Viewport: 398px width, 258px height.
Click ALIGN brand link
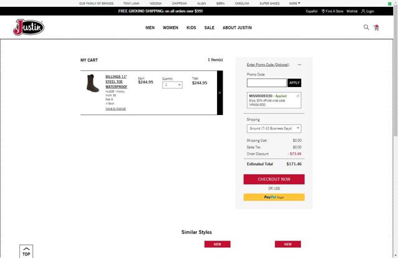pyautogui.click(x=201, y=4)
